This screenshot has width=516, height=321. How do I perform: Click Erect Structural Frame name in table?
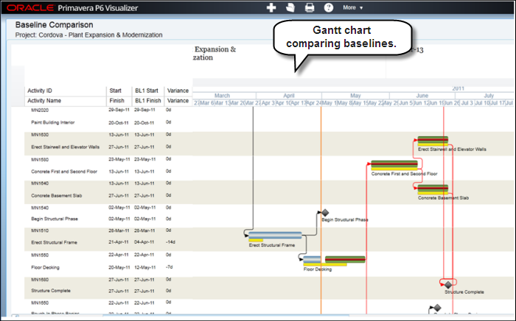[x=54, y=242]
